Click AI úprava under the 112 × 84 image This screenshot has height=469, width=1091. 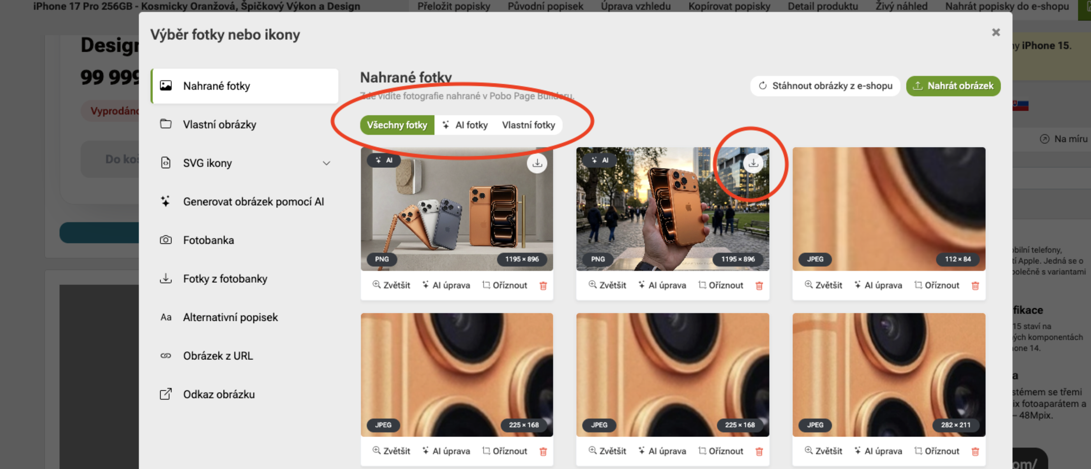click(x=878, y=285)
